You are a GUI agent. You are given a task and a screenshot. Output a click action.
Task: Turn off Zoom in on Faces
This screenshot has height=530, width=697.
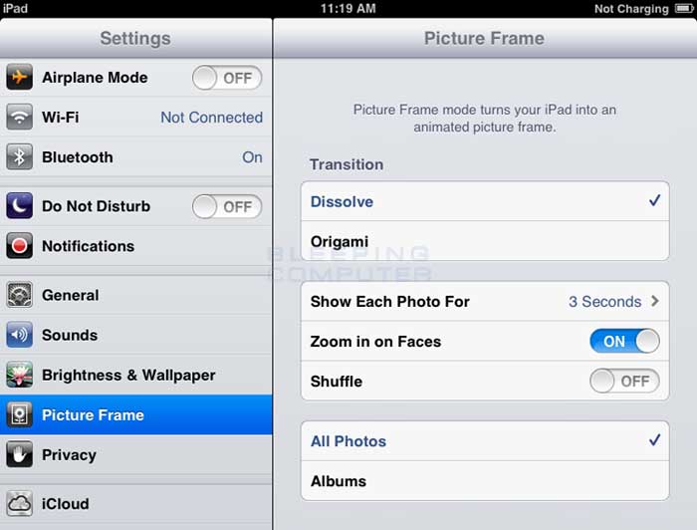[x=624, y=341]
